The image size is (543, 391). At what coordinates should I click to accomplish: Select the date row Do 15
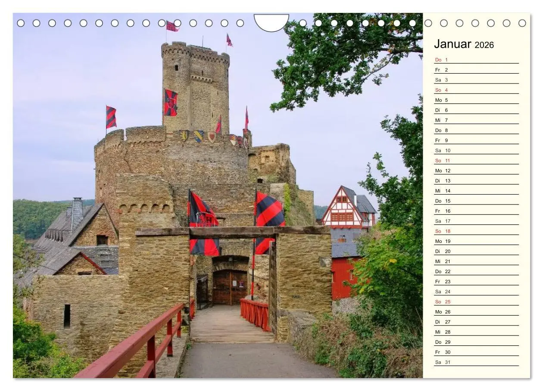pos(474,201)
